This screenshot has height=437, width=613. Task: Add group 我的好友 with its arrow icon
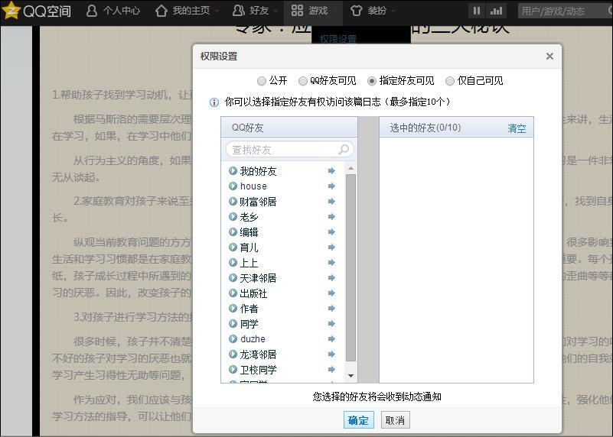(x=331, y=171)
